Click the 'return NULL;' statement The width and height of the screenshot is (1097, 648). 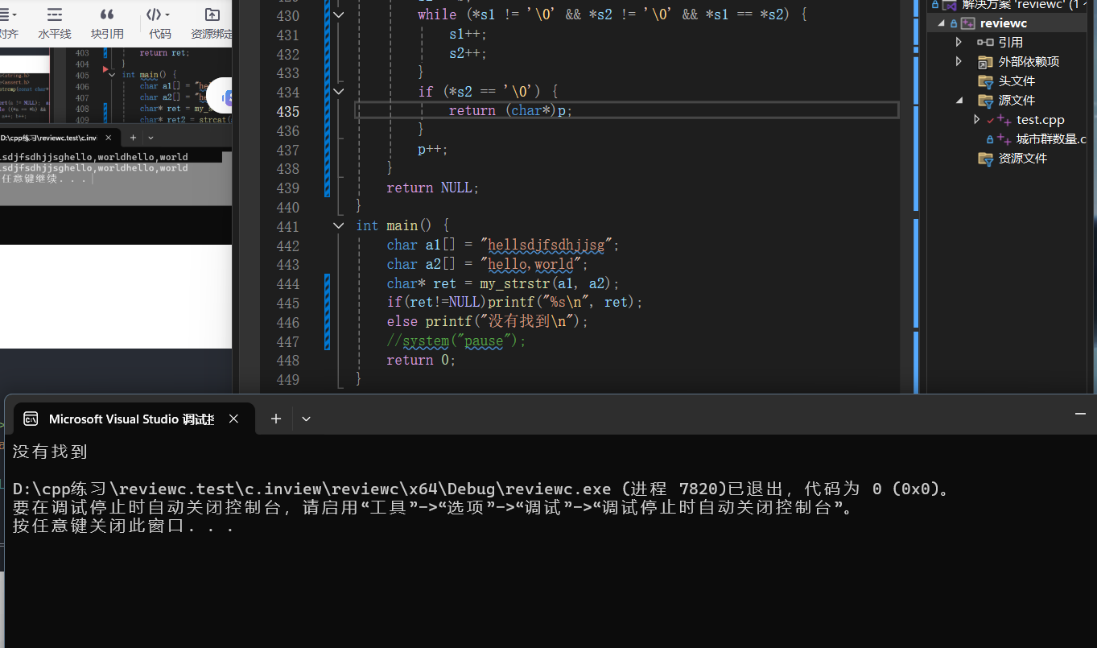pos(433,188)
